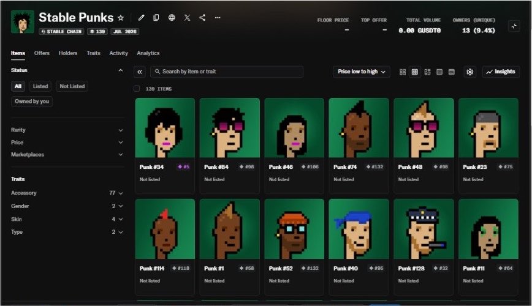Expand the Gender trait filter
The height and width of the screenshot is (306, 532).
67,206
